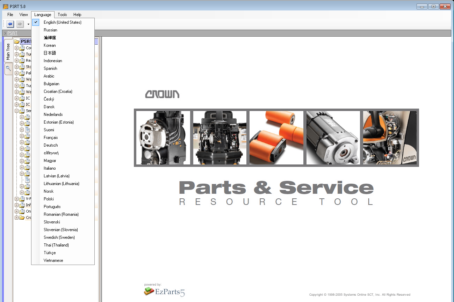Click the back navigation arrow

point(9,24)
